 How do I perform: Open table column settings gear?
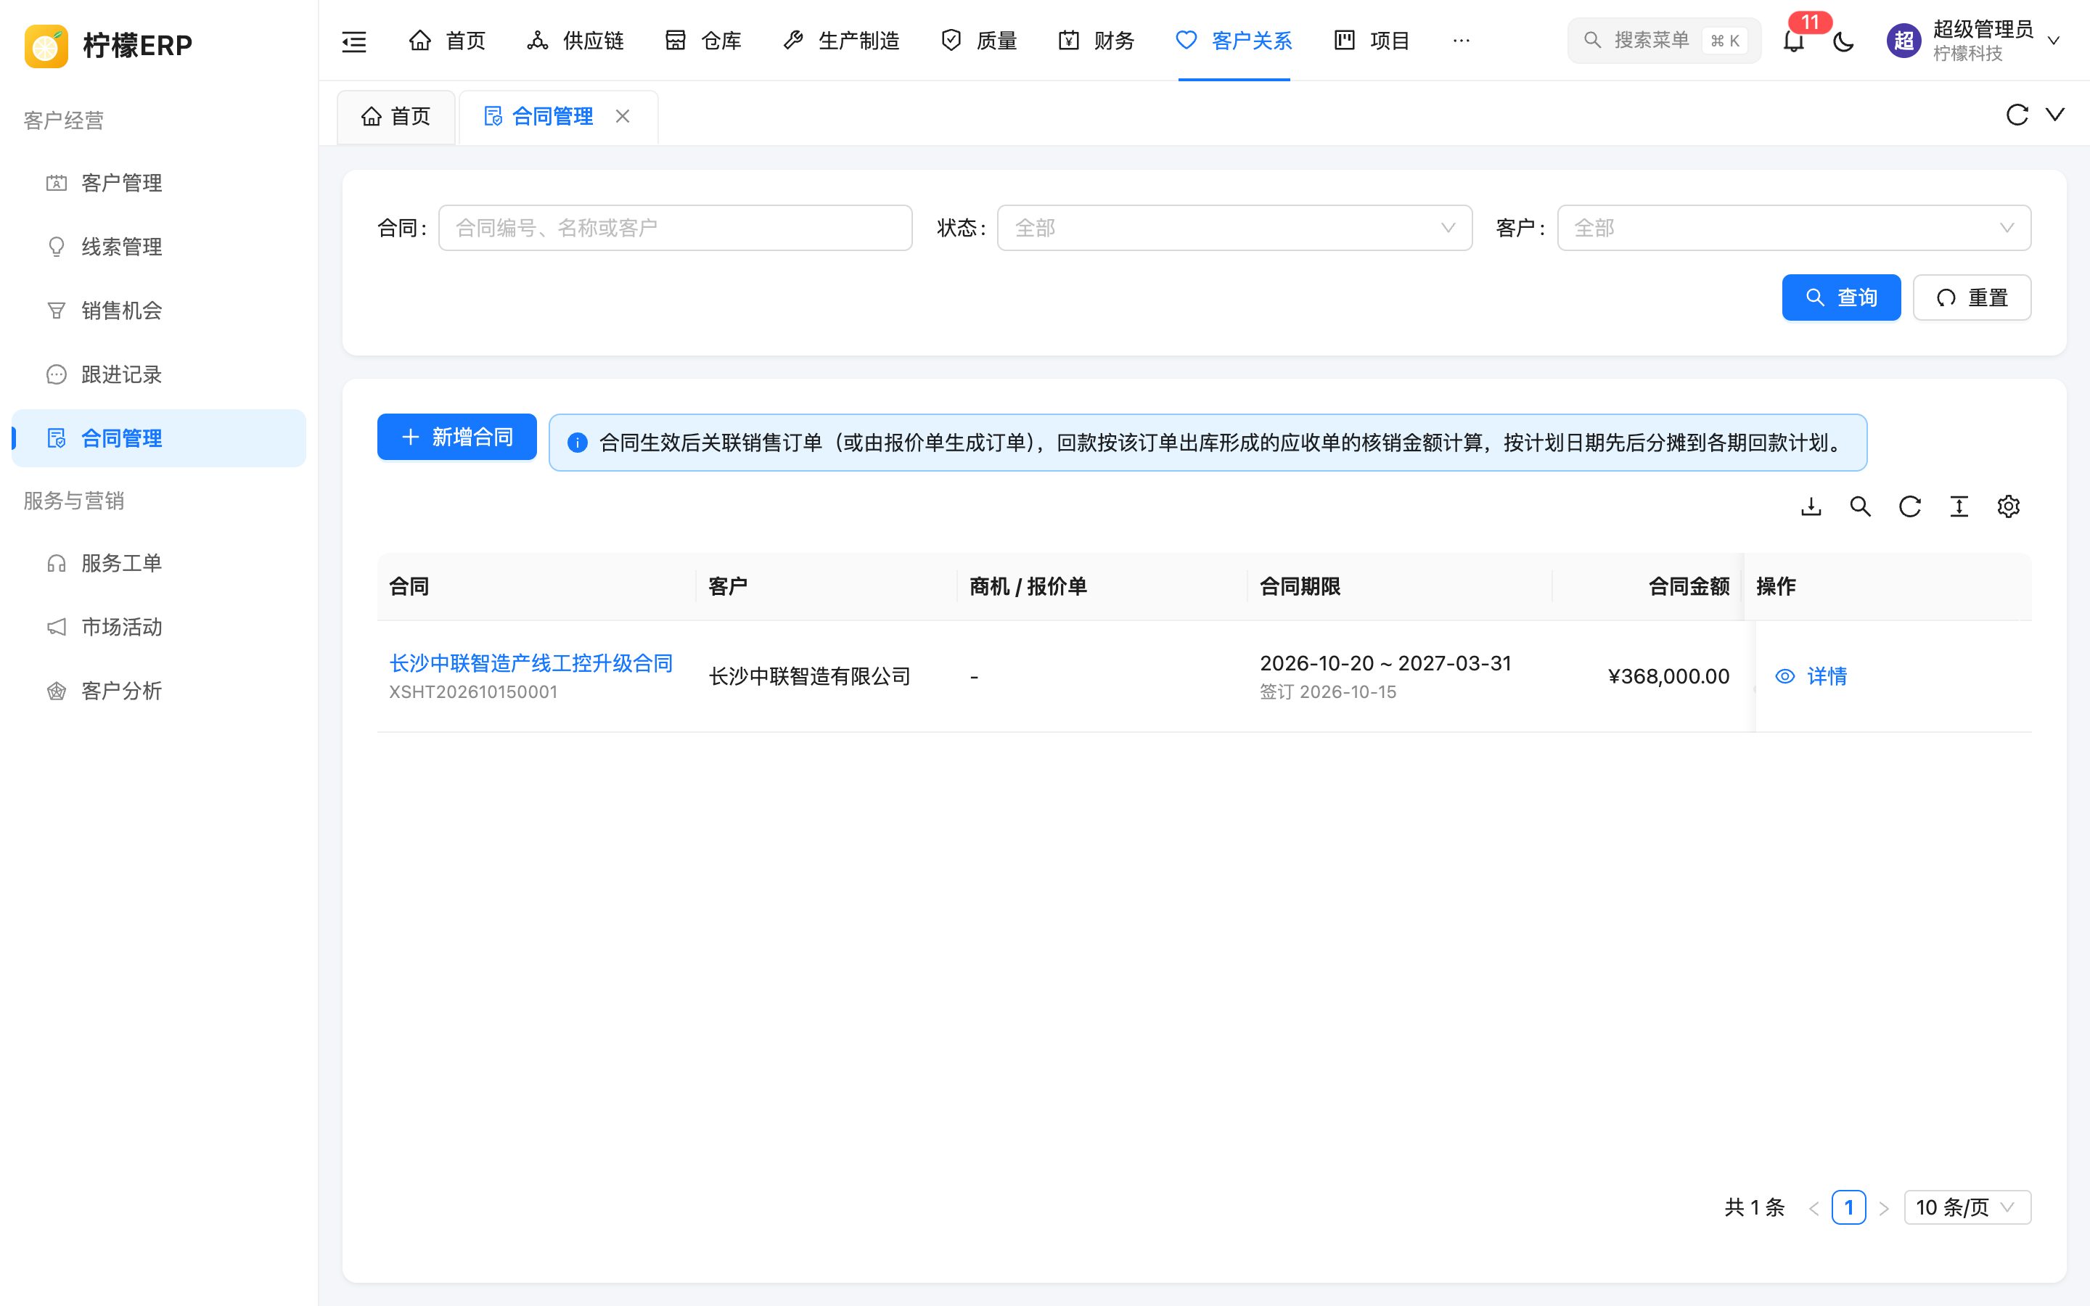click(2008, 507)
